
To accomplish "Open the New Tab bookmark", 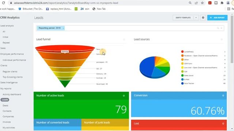I will (99, 9).
